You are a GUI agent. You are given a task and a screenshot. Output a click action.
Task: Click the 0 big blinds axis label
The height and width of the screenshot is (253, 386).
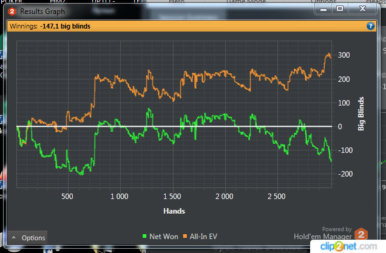[x=340, y=126]
